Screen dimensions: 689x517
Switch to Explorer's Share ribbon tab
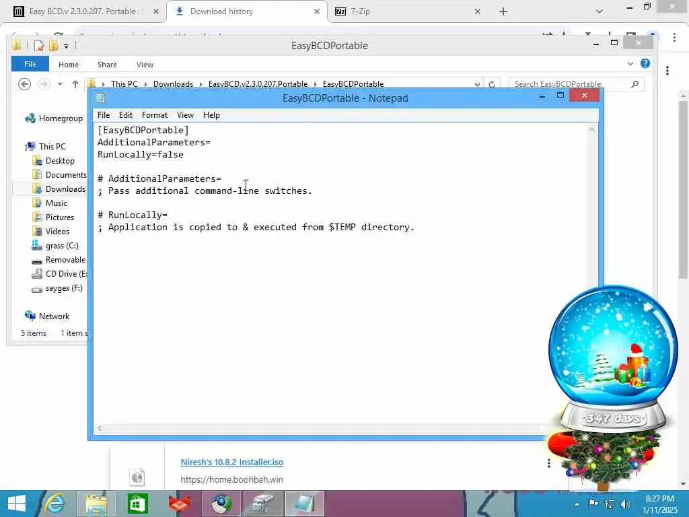[x=107, y=65]
